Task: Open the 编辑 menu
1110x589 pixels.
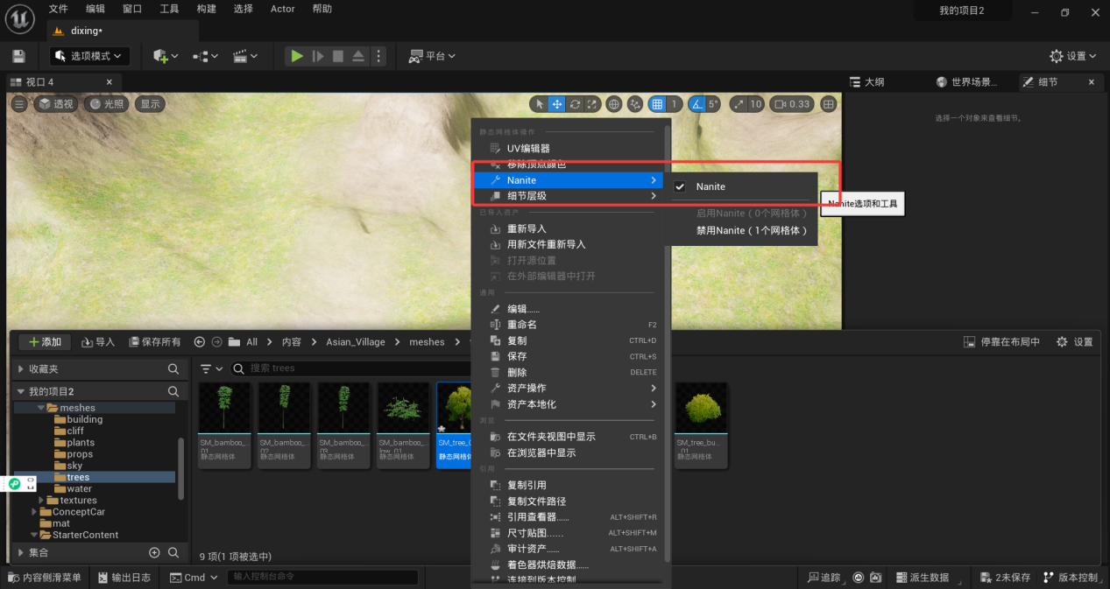Action: click(x=95, y=9)
